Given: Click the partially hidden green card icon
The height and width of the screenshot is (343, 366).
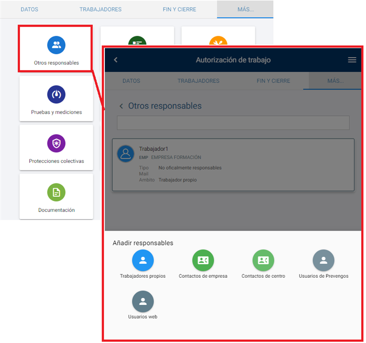Looking at the screenshot, I should [137, 40].
